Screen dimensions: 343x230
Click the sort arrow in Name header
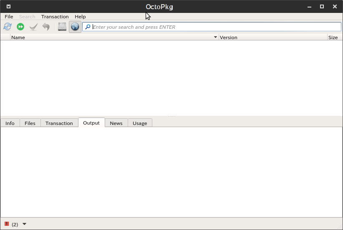[x=215, y=37]
